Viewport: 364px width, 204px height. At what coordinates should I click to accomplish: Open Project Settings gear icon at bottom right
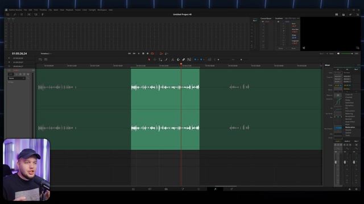[357, 189]
